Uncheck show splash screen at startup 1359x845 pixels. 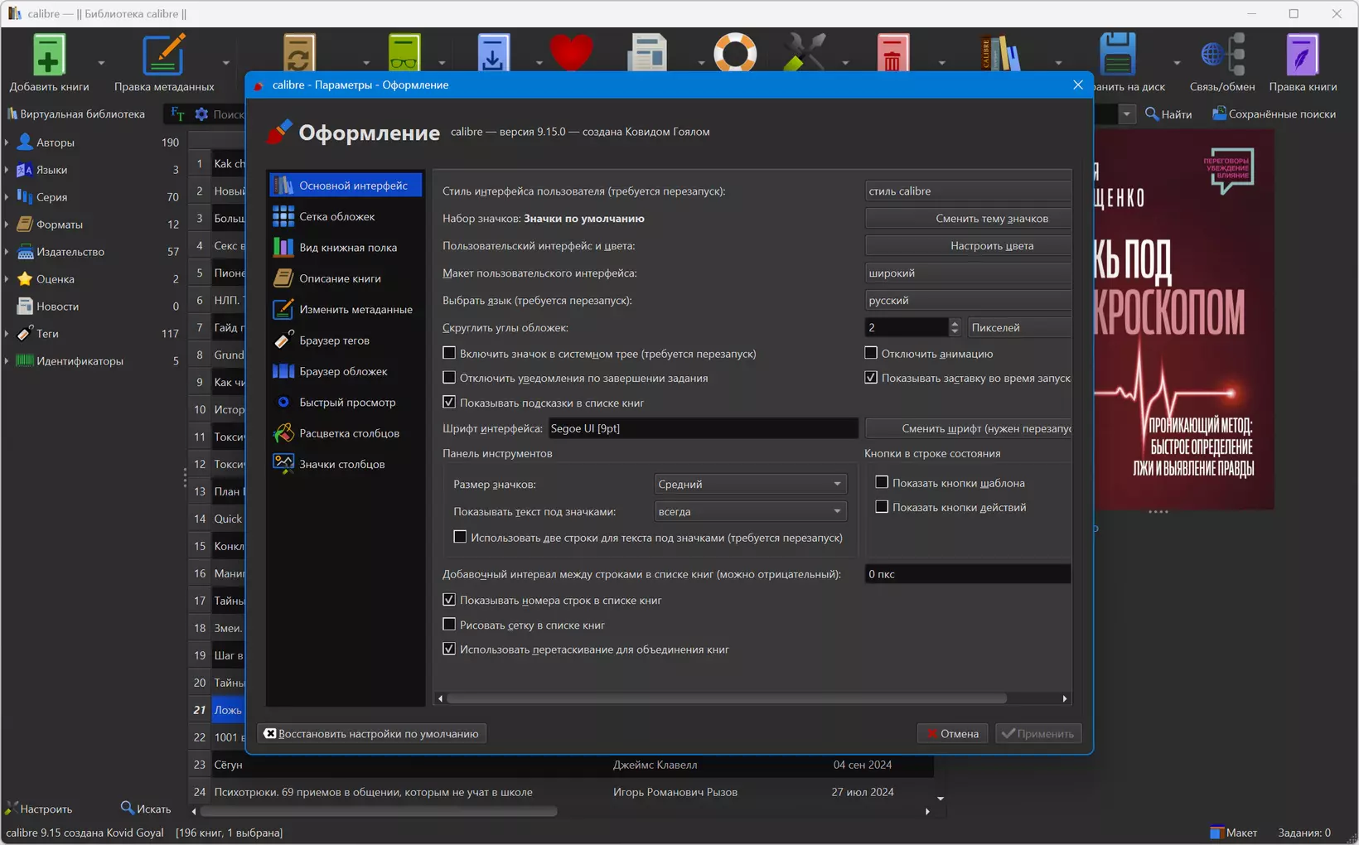click(871, 378)
